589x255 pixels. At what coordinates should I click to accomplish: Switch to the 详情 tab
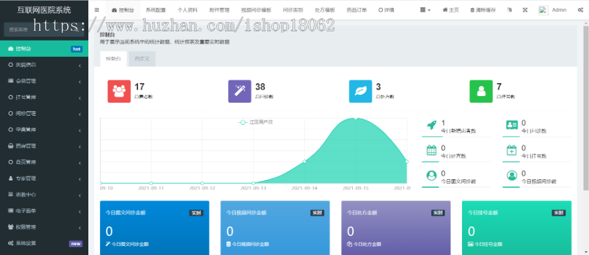coord(386,10)
